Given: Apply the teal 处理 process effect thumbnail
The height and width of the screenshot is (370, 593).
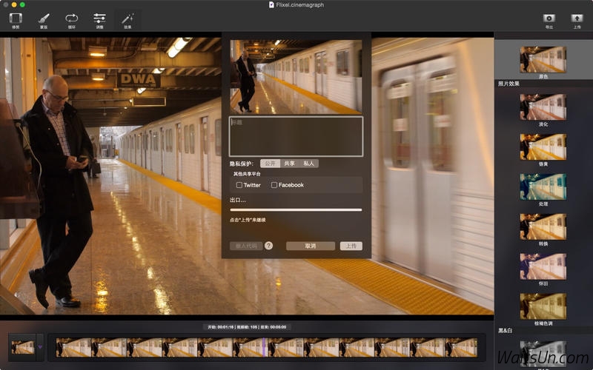Looking at the screenshot, I should point(543,187).
